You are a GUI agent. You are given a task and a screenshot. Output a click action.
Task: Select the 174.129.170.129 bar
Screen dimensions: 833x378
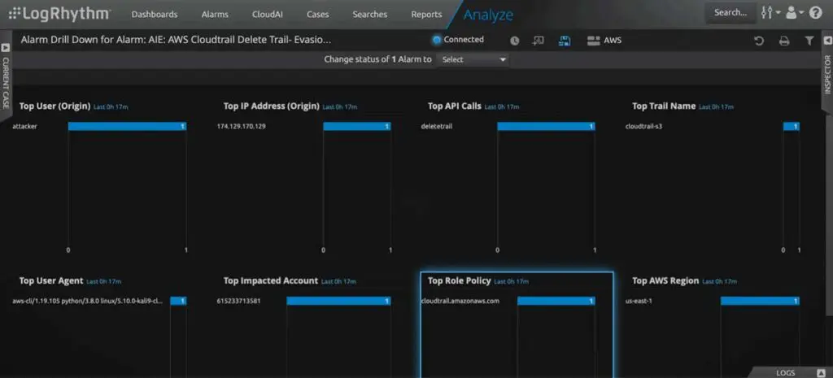(x=357, y=126)
